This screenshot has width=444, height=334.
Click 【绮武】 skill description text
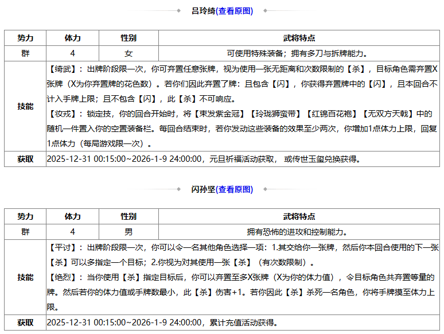tap(243, 84)
